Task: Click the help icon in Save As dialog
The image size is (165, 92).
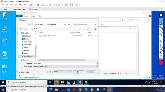Action: coord(95,29)
